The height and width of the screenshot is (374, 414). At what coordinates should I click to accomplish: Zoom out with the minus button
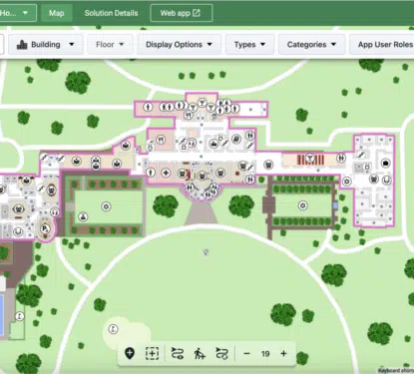click(x=246, y=353)
